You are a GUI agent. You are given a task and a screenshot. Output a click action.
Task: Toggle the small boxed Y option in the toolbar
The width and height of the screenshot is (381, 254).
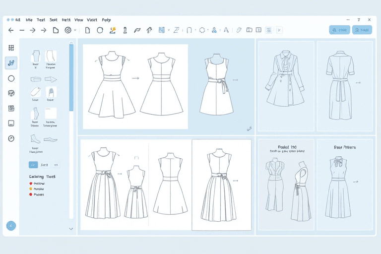279,30
